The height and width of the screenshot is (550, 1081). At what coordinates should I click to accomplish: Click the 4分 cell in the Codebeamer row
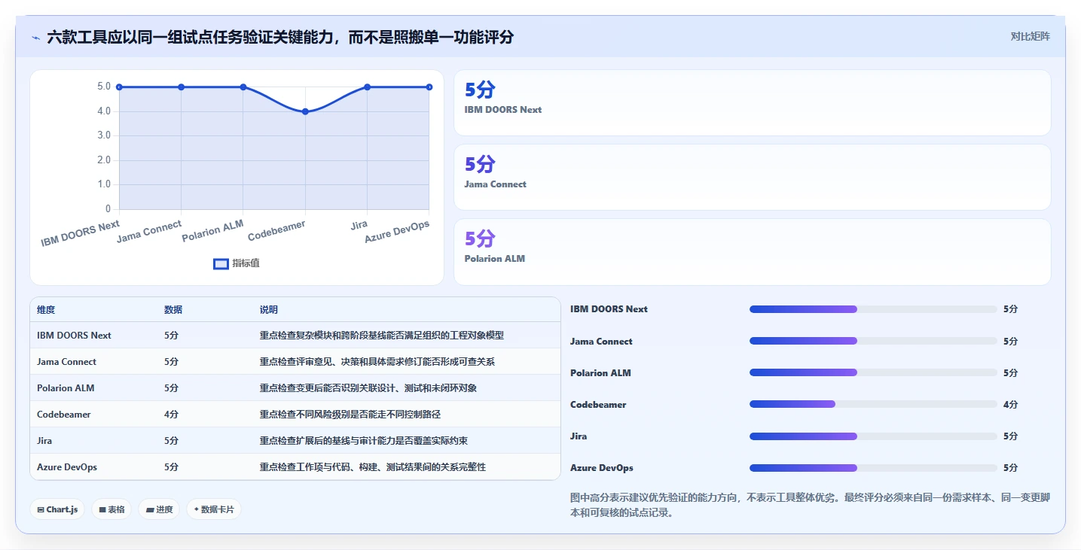click(x=172, y=415)
